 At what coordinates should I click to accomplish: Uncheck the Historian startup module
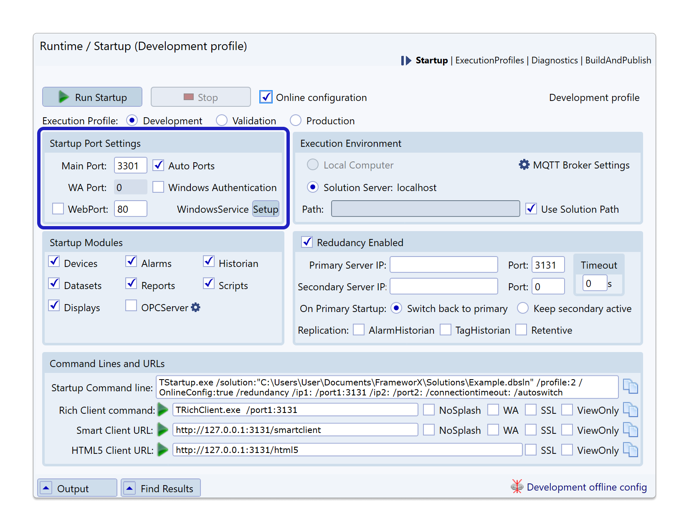pyautogui.click(x=209, y=262)
